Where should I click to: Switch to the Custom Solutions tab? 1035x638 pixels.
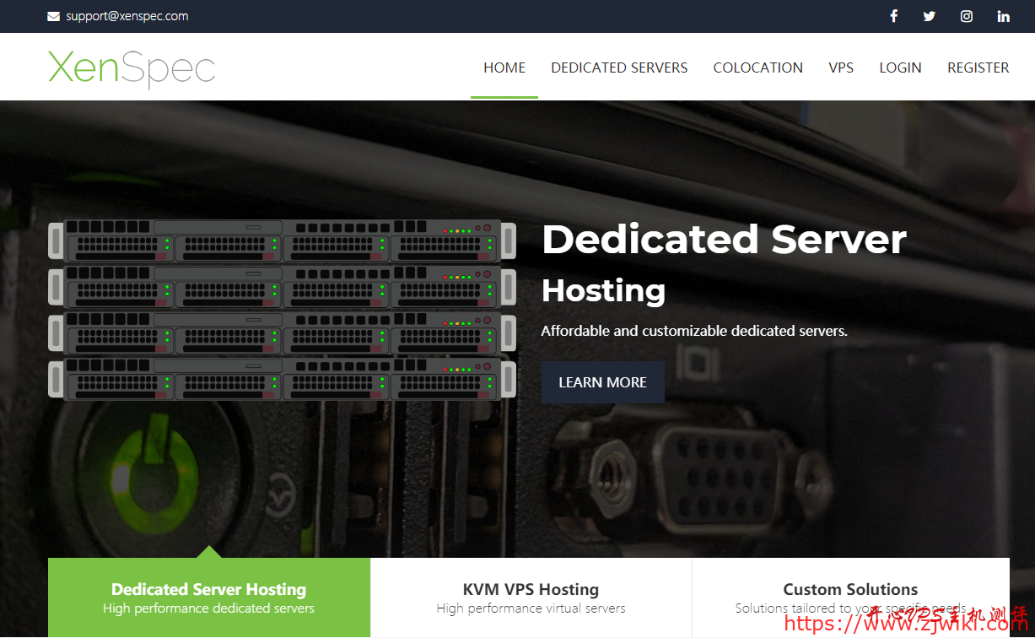(850, 597)
